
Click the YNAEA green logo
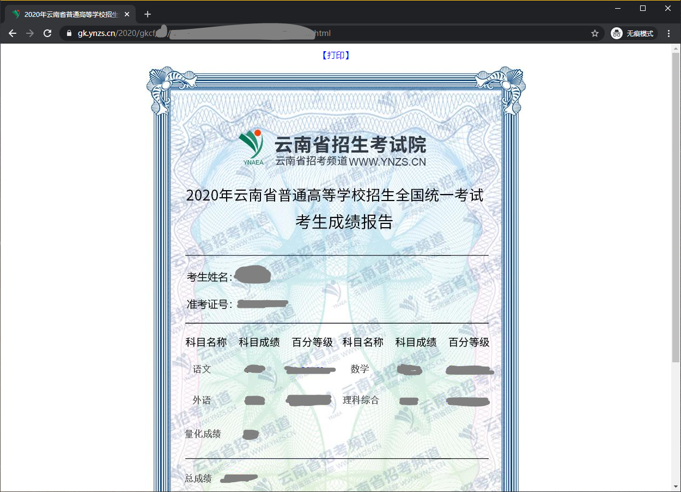click(252, 147)
